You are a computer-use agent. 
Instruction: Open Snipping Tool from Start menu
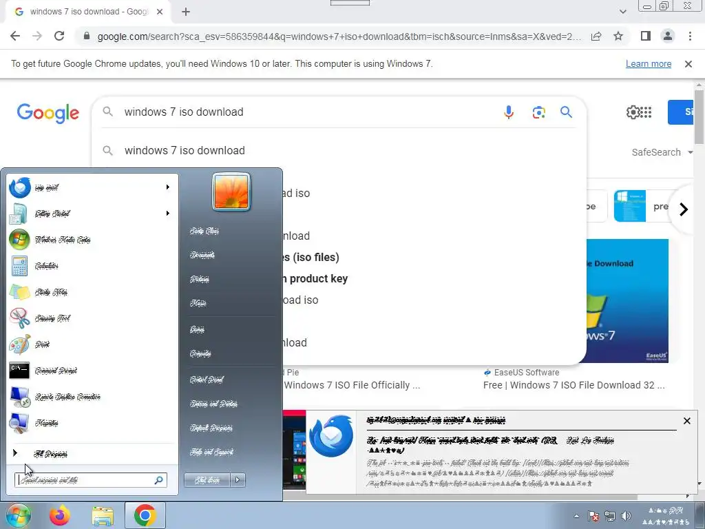pos(92,318)
